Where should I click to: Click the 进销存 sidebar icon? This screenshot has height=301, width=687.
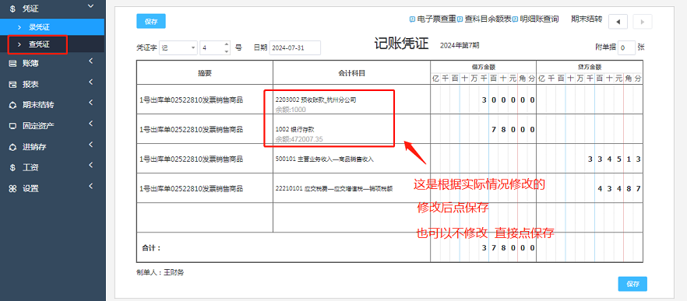pyautogui.click(x=12, y=147)
